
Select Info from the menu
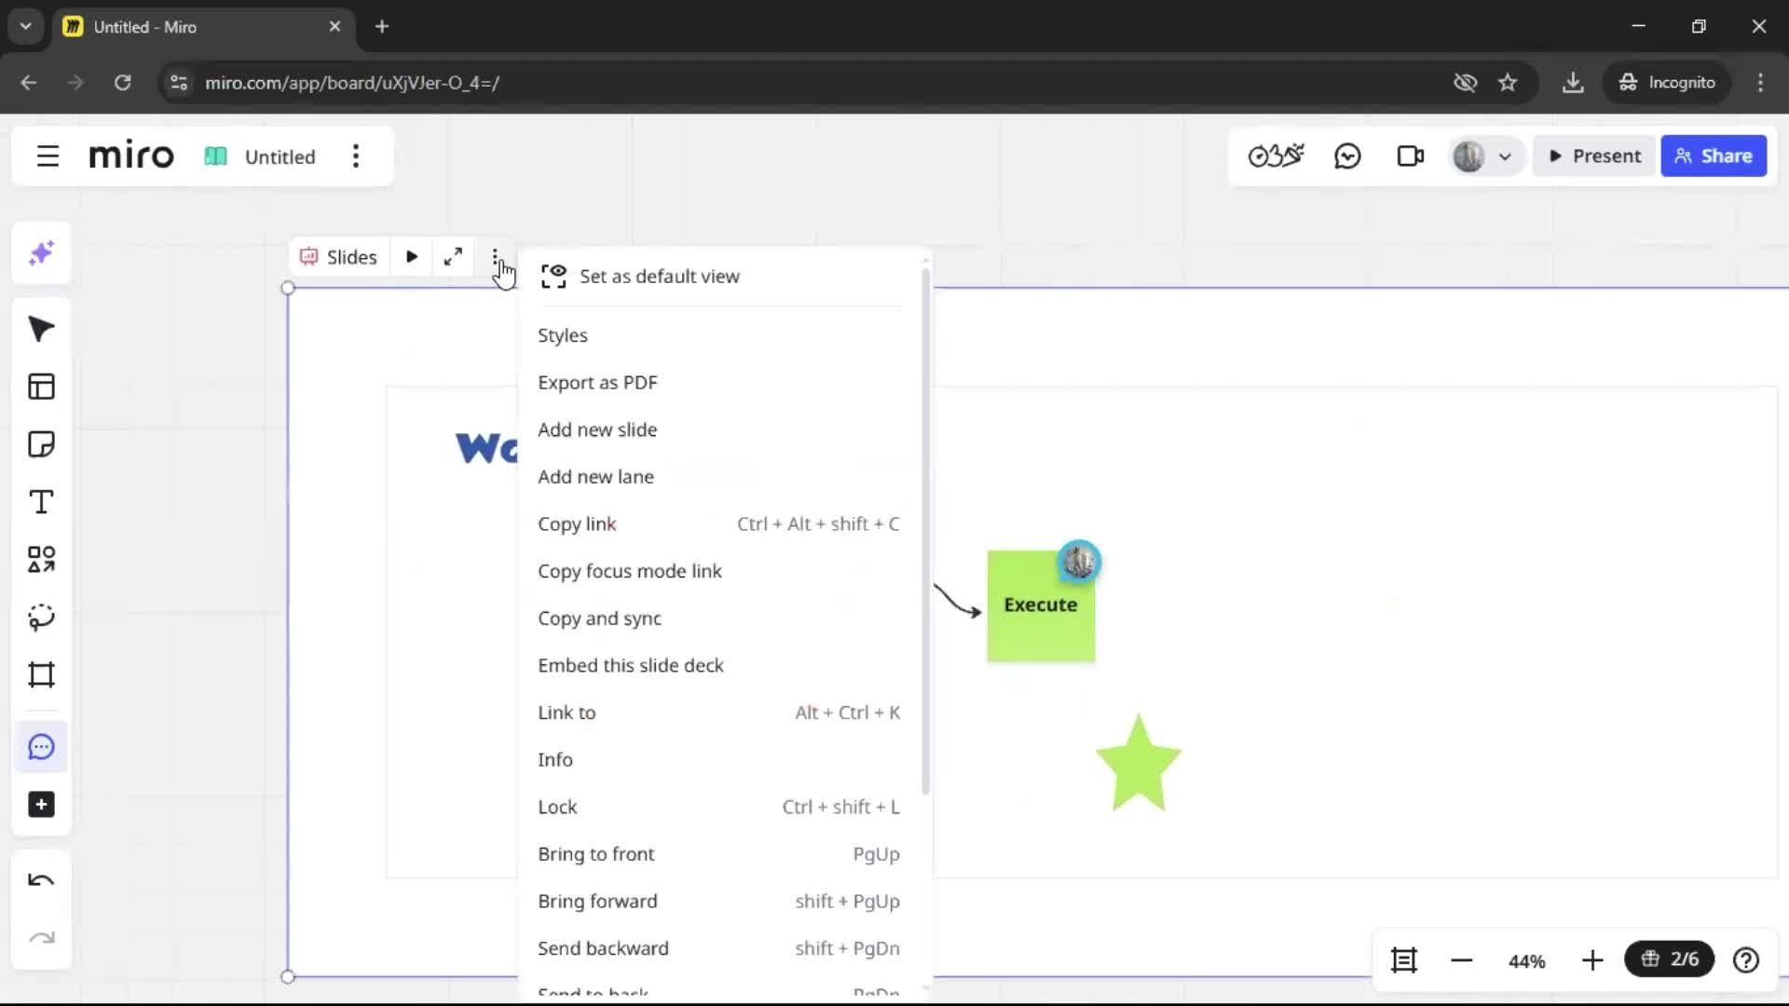(x=719, y=760)
